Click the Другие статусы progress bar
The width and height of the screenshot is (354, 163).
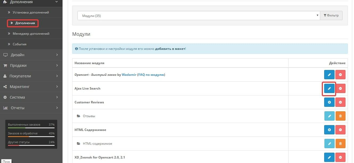pyautogui.click(x=31, y=145)
